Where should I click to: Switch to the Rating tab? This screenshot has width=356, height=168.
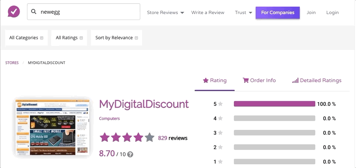pyautogui.click(x=215, y=81)
